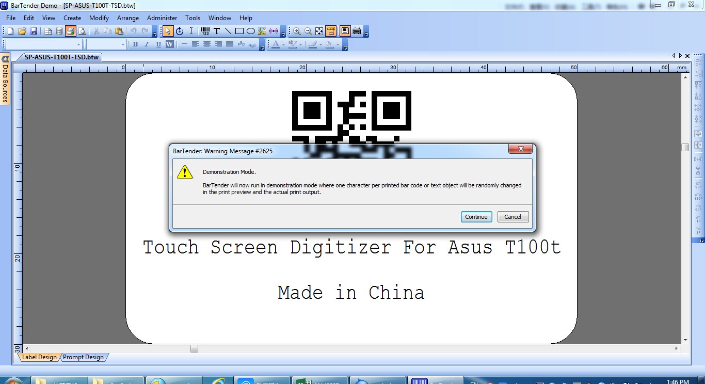This screenshot has height=384, width=705.
Task: Select the arrow Pointer tool
Action: tap(168, 31)
